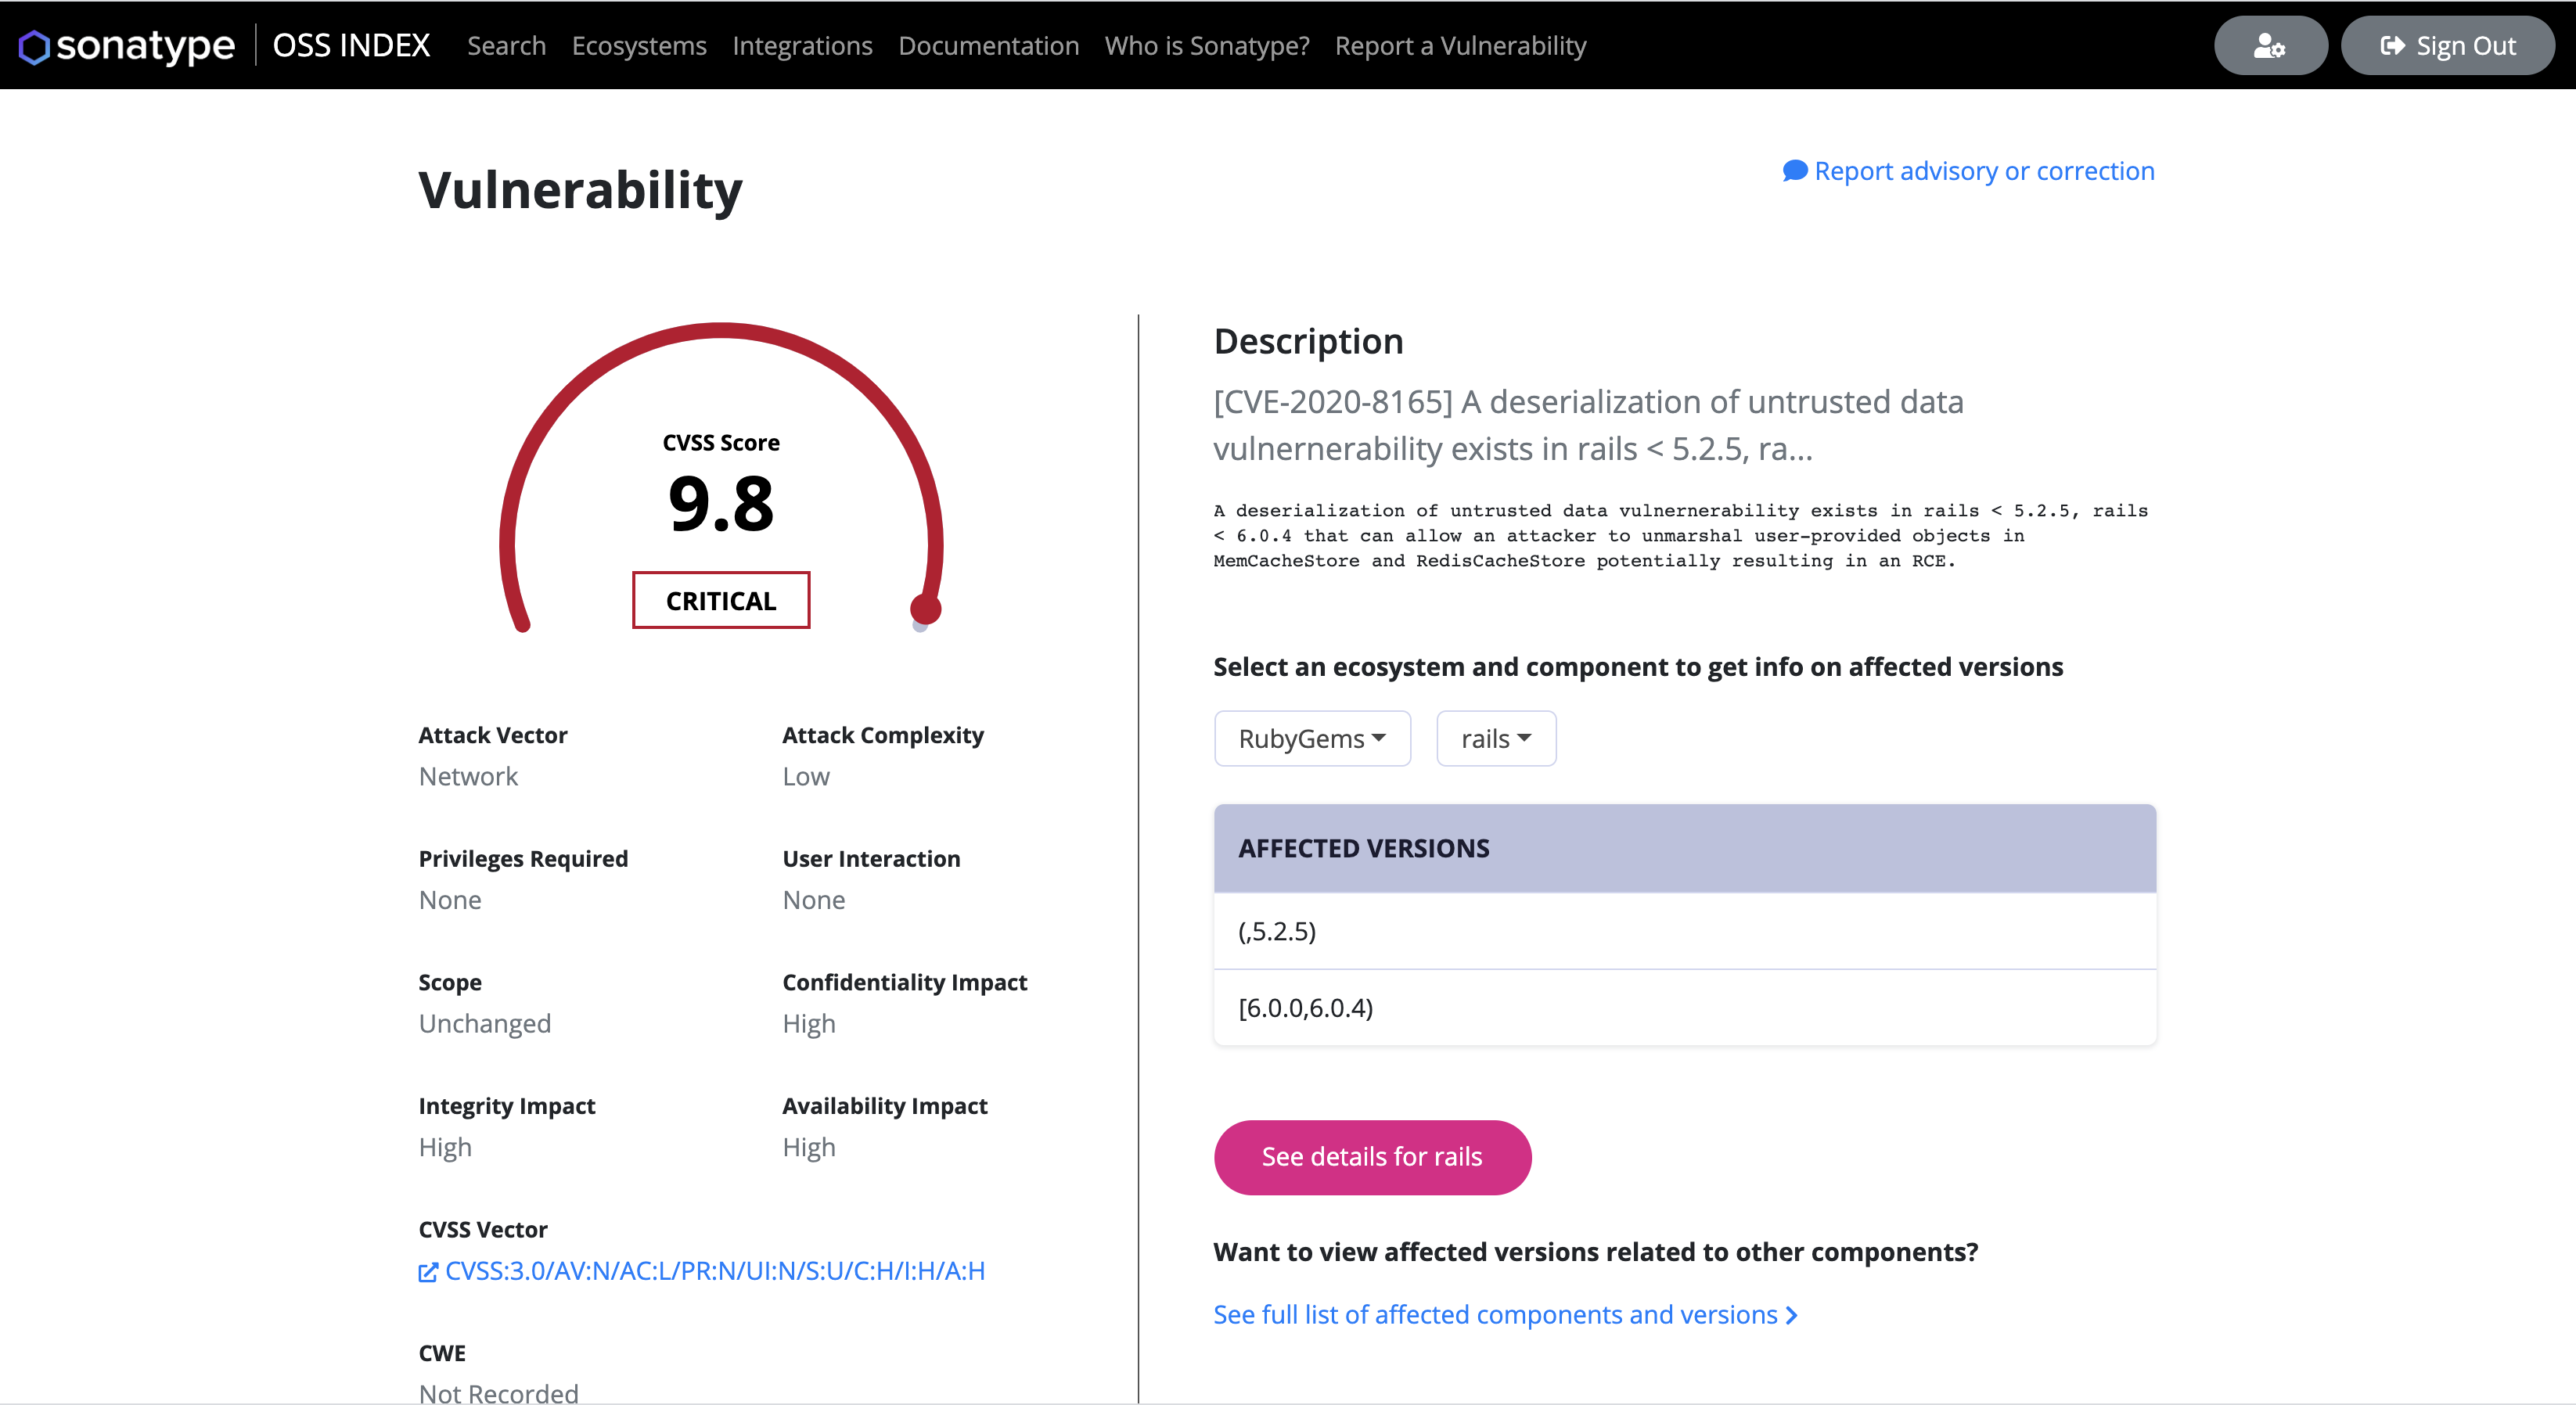Click the OSS INDEX title text
The image size is (2576, 1405).
click(351, 46)
